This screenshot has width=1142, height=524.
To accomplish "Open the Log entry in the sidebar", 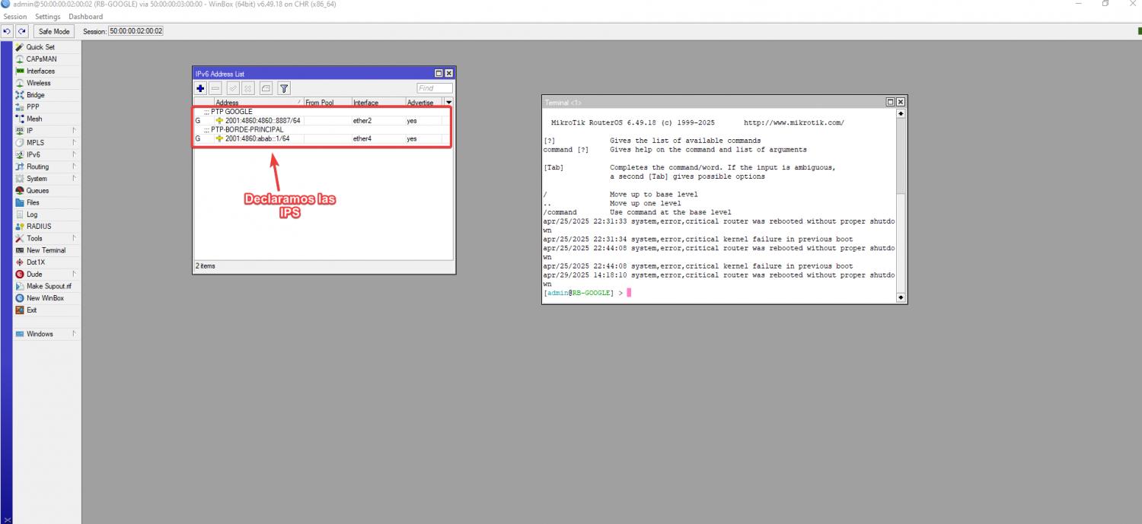I will pyautogui.click(x=32, y=214).
